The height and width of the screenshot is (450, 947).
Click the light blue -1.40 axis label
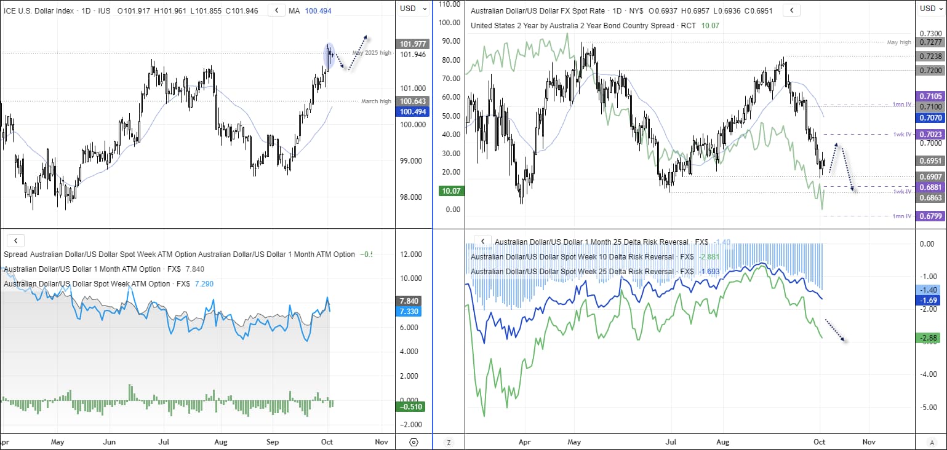929,290
